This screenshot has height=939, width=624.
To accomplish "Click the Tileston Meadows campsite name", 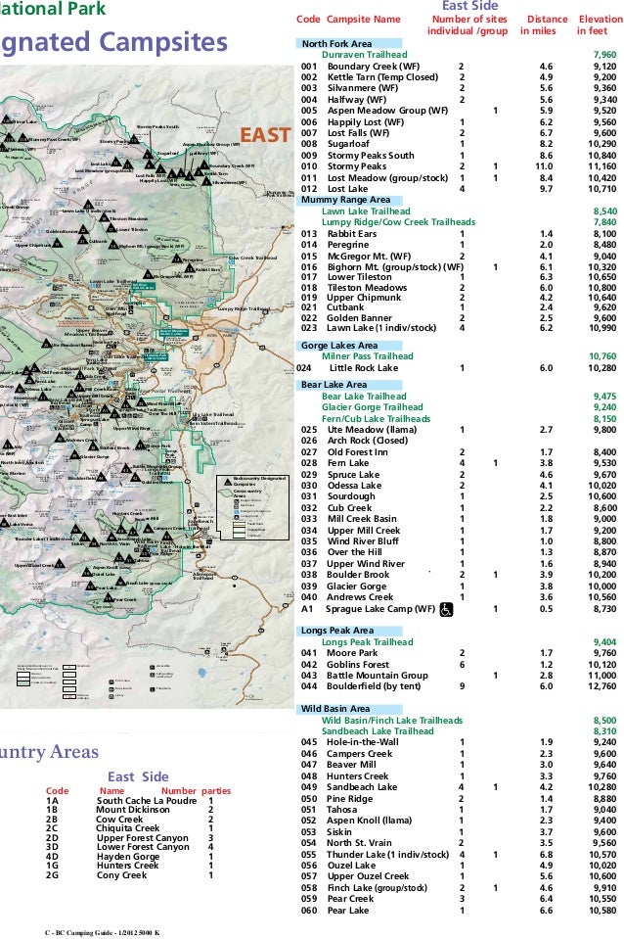I will coord(367,288).
